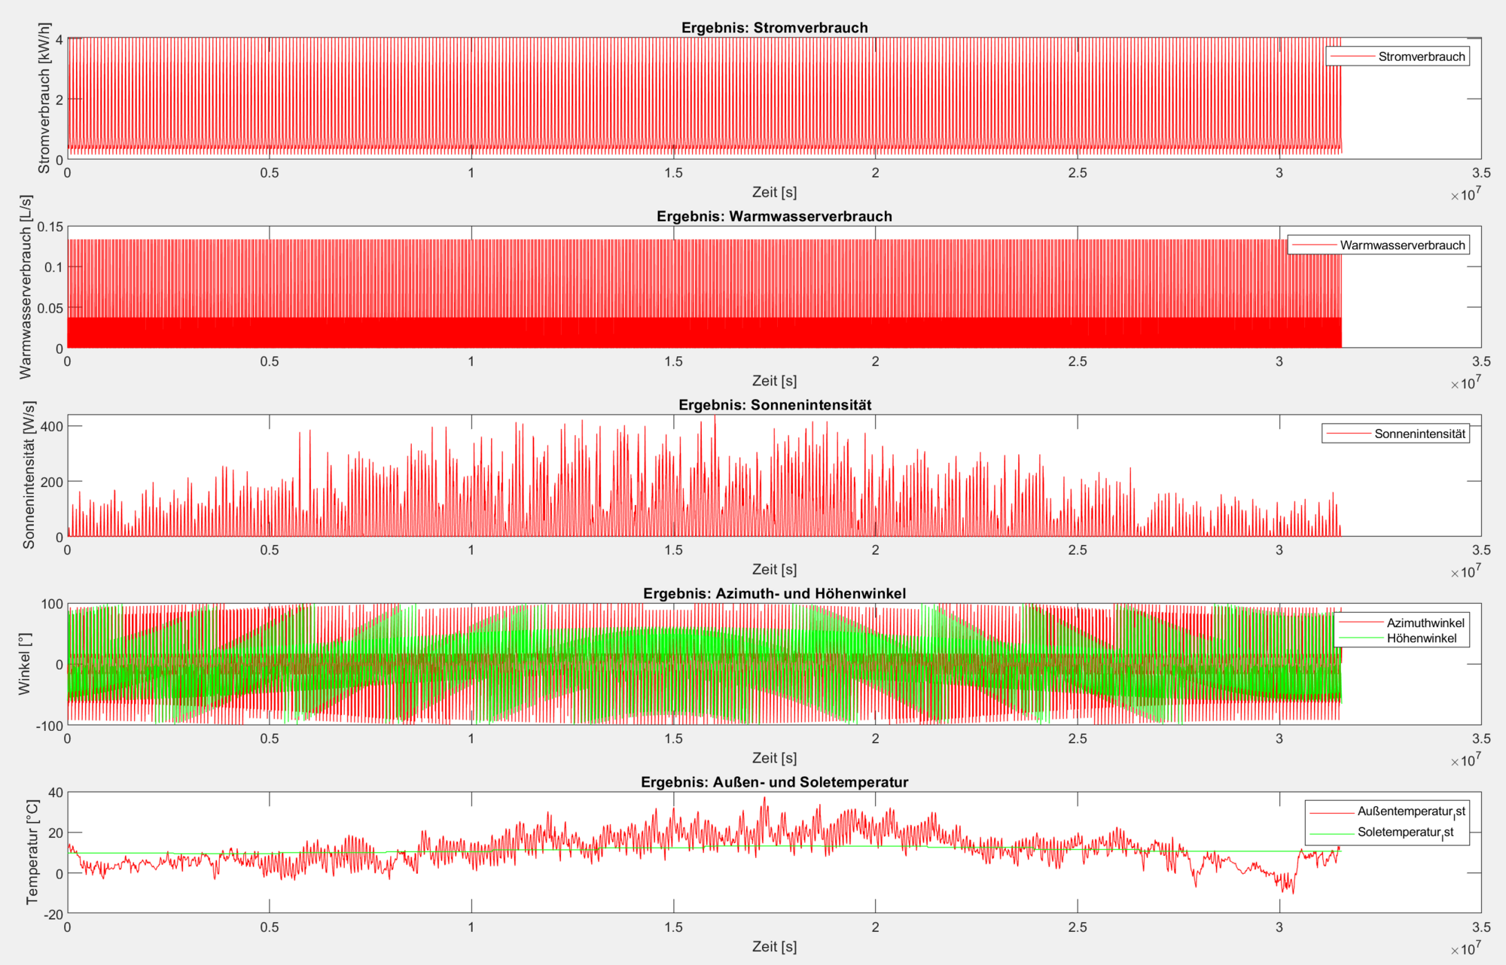Select the Außentemperatur legend entry
The width and height of the screenshot is (1506, 965).
[x=1410, y=811]
